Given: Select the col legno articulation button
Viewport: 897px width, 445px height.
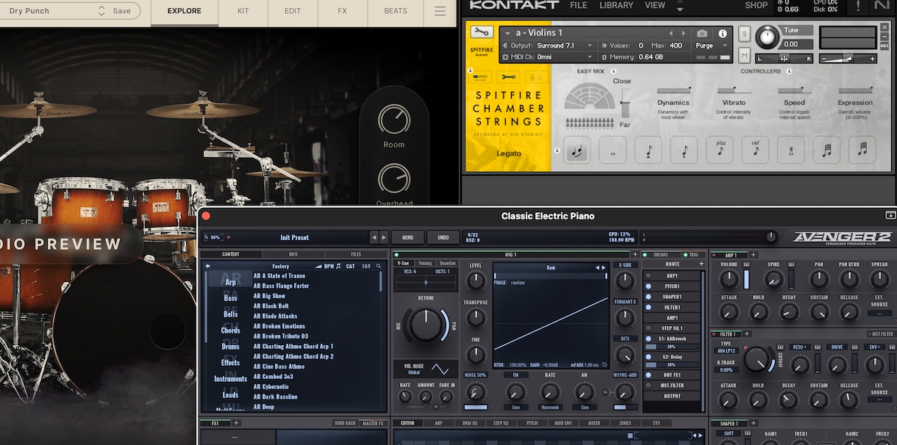Looking at the screenshot, I should (755, 150).
